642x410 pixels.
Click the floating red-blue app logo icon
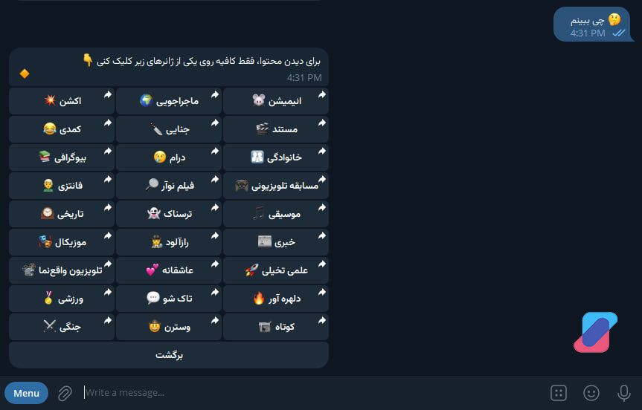[x=595, y=331]
